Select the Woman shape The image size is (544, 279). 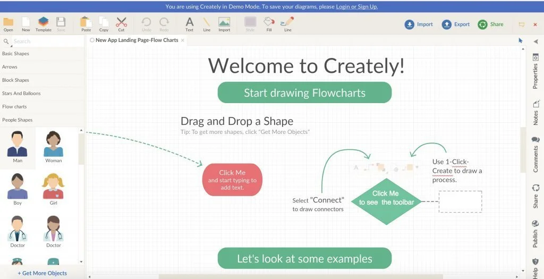click(x=54, y=147)
